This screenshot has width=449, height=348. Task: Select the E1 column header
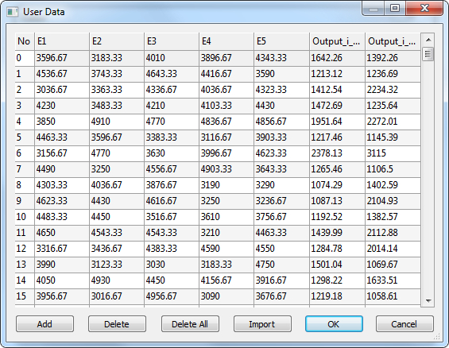(x=62, y=41)
